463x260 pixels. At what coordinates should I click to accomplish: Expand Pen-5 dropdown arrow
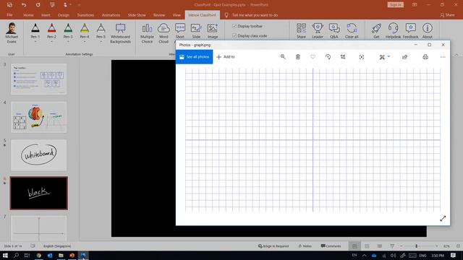tap(101, 42)
